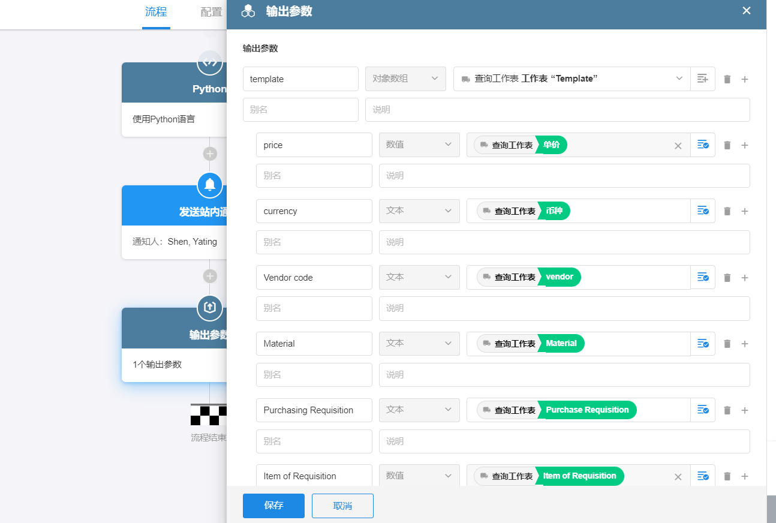Delete the Purchasing Requisition parameter row

pos(727,410)
